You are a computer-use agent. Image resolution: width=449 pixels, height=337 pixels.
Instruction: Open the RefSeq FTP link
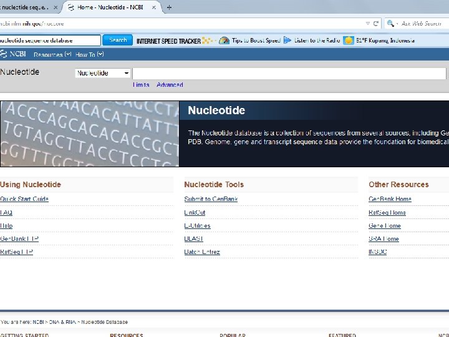coord(16,252)
